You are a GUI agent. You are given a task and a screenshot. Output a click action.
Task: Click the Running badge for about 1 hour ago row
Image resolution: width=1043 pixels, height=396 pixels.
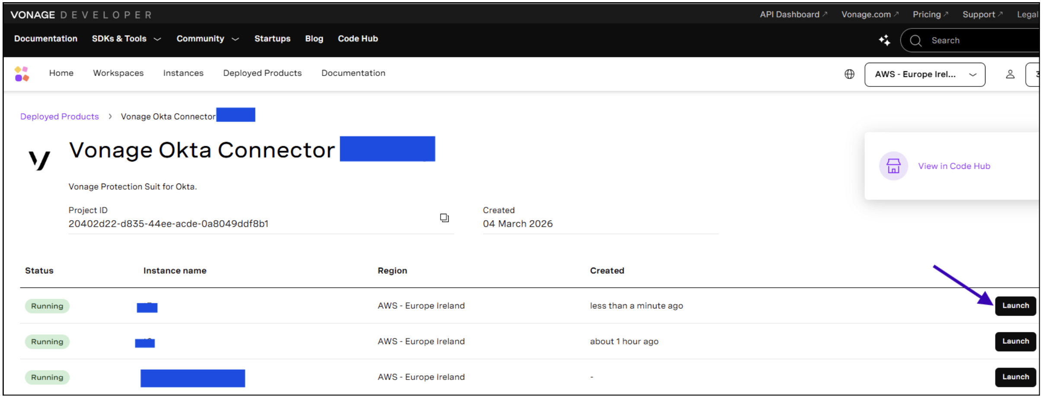[47, 342]
